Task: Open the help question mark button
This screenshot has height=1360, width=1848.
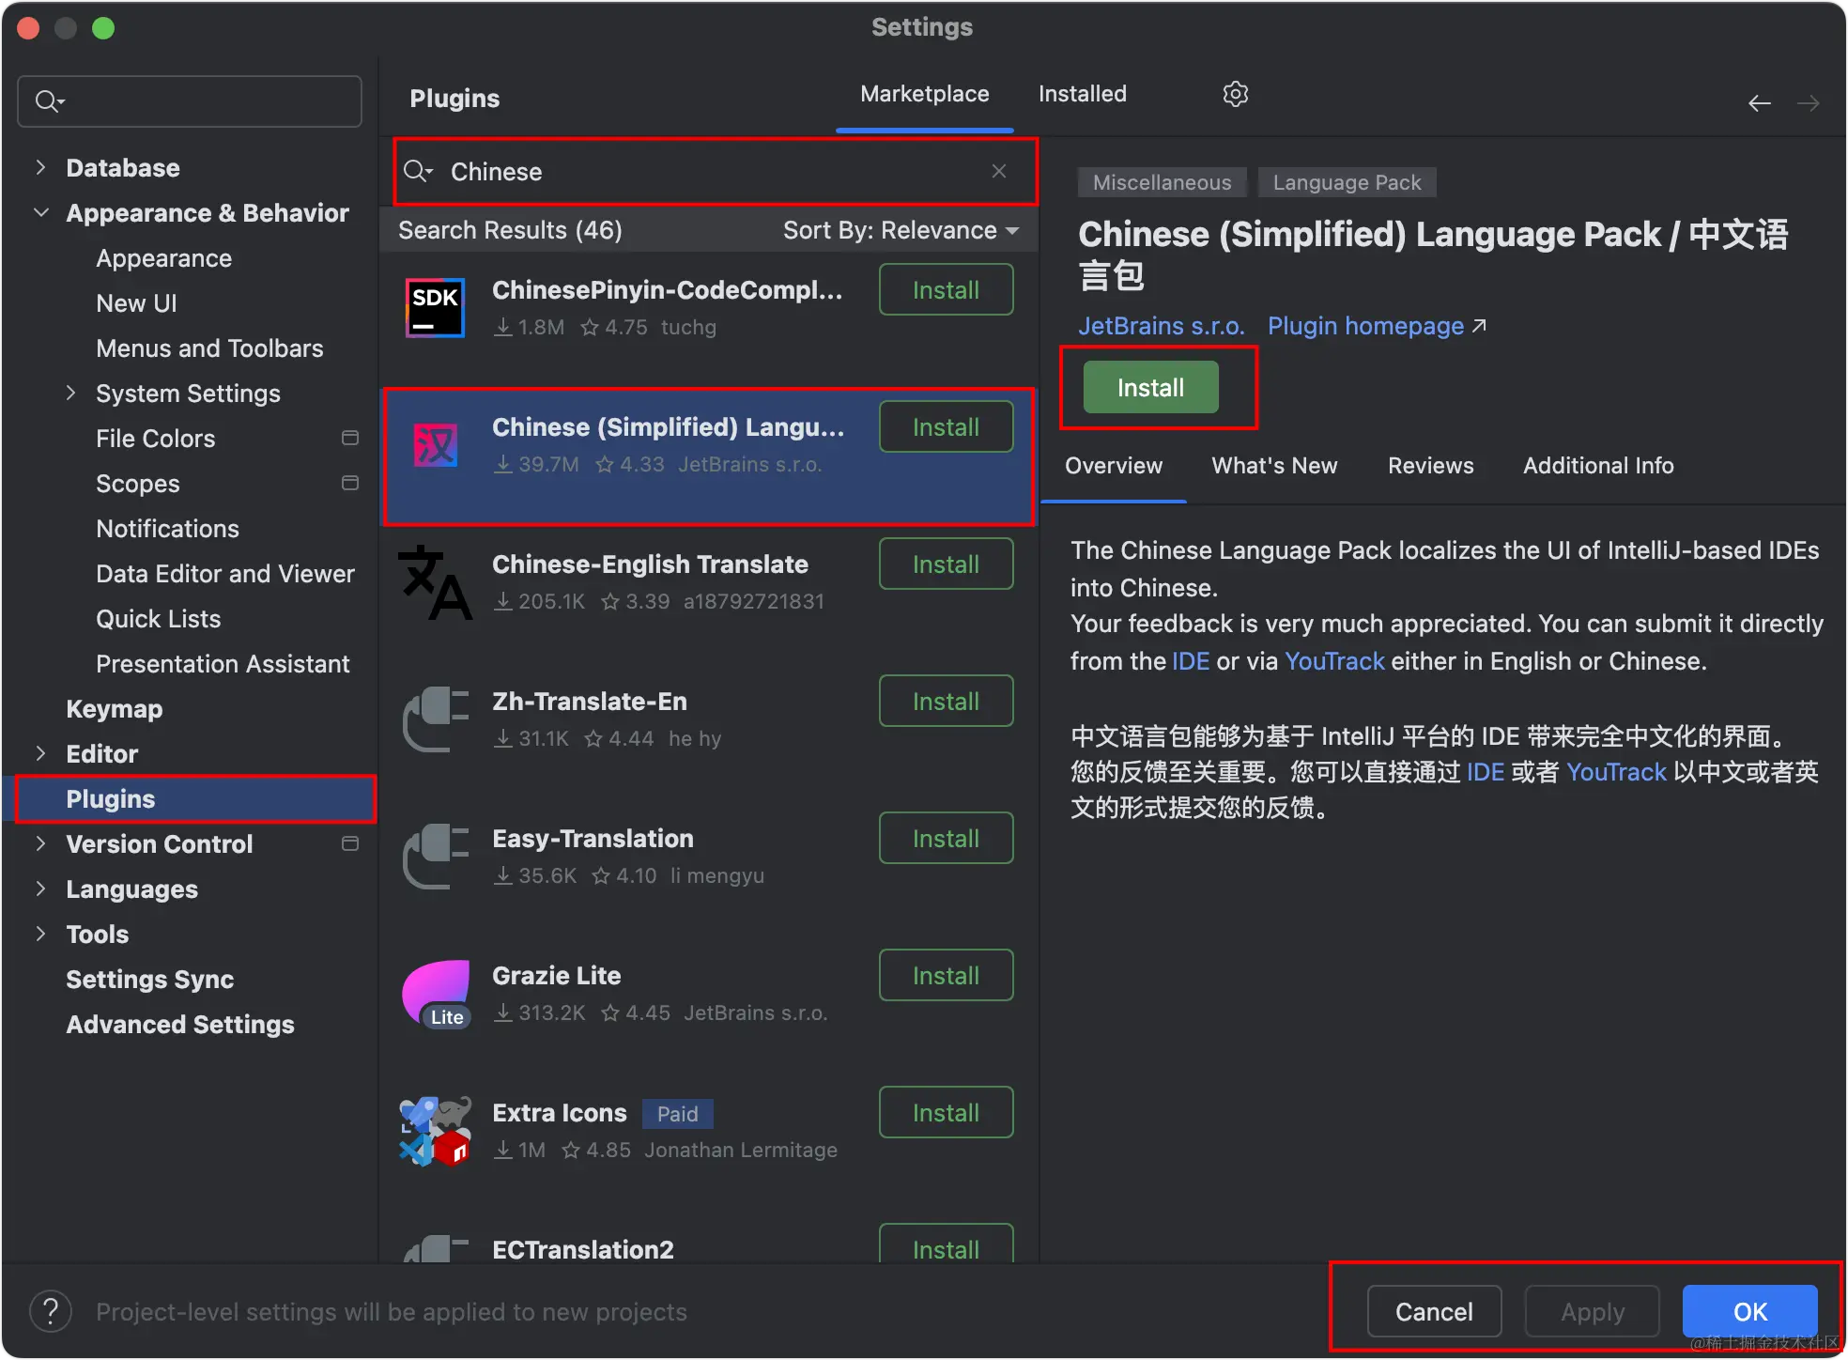Action: pos(51,1311)
